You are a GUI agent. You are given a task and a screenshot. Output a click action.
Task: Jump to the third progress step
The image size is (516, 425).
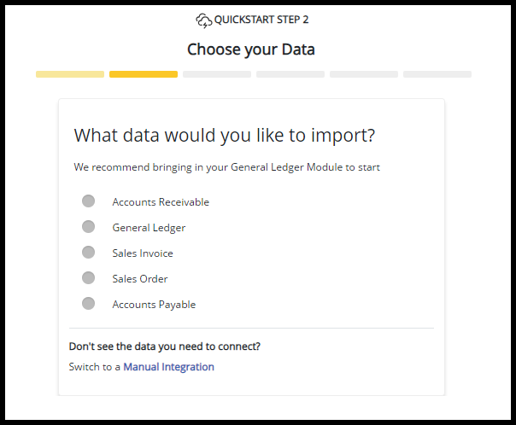click(217, 74)
